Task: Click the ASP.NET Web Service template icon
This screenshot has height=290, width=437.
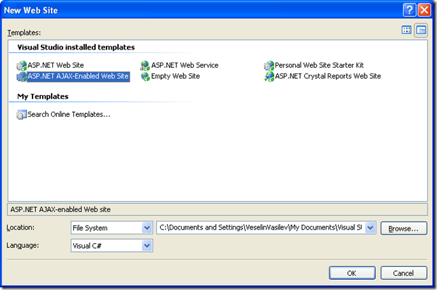Action: (145, 66)
